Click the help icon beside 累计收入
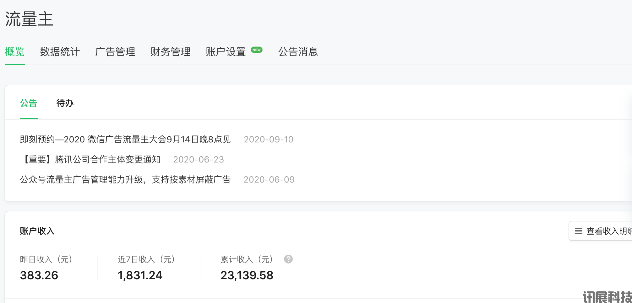Viewport: 632px width, 303px height. (288, 259)
